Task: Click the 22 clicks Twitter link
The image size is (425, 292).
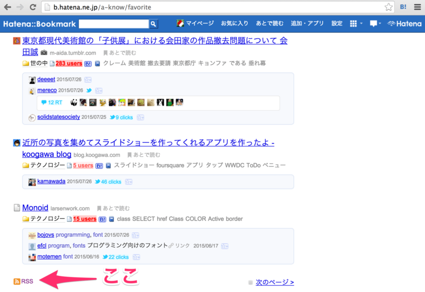Action: [x=115, y=257]
